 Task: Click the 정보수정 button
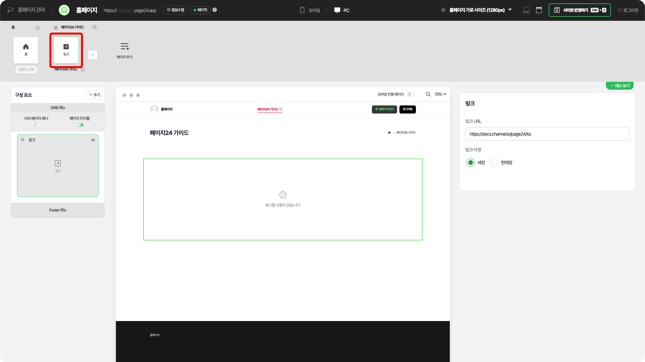(x=175, y=10)
